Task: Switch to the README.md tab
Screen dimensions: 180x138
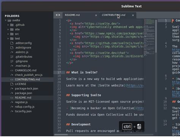Action: click(72, 15)
